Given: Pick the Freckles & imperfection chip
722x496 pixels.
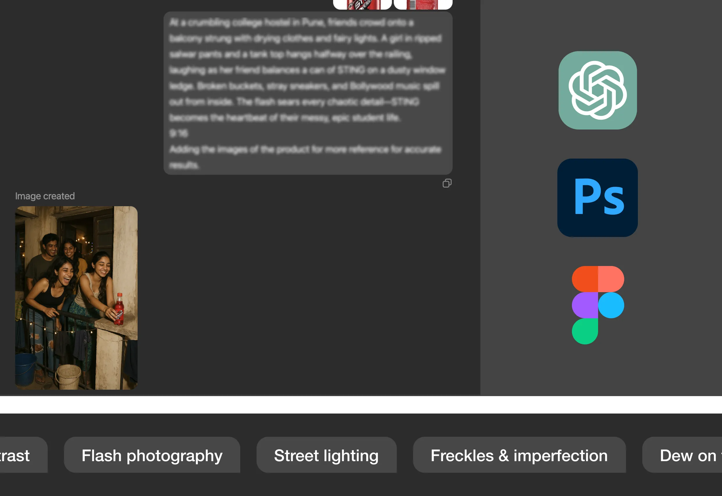Looking at the screenshot, I should (519, 455).
